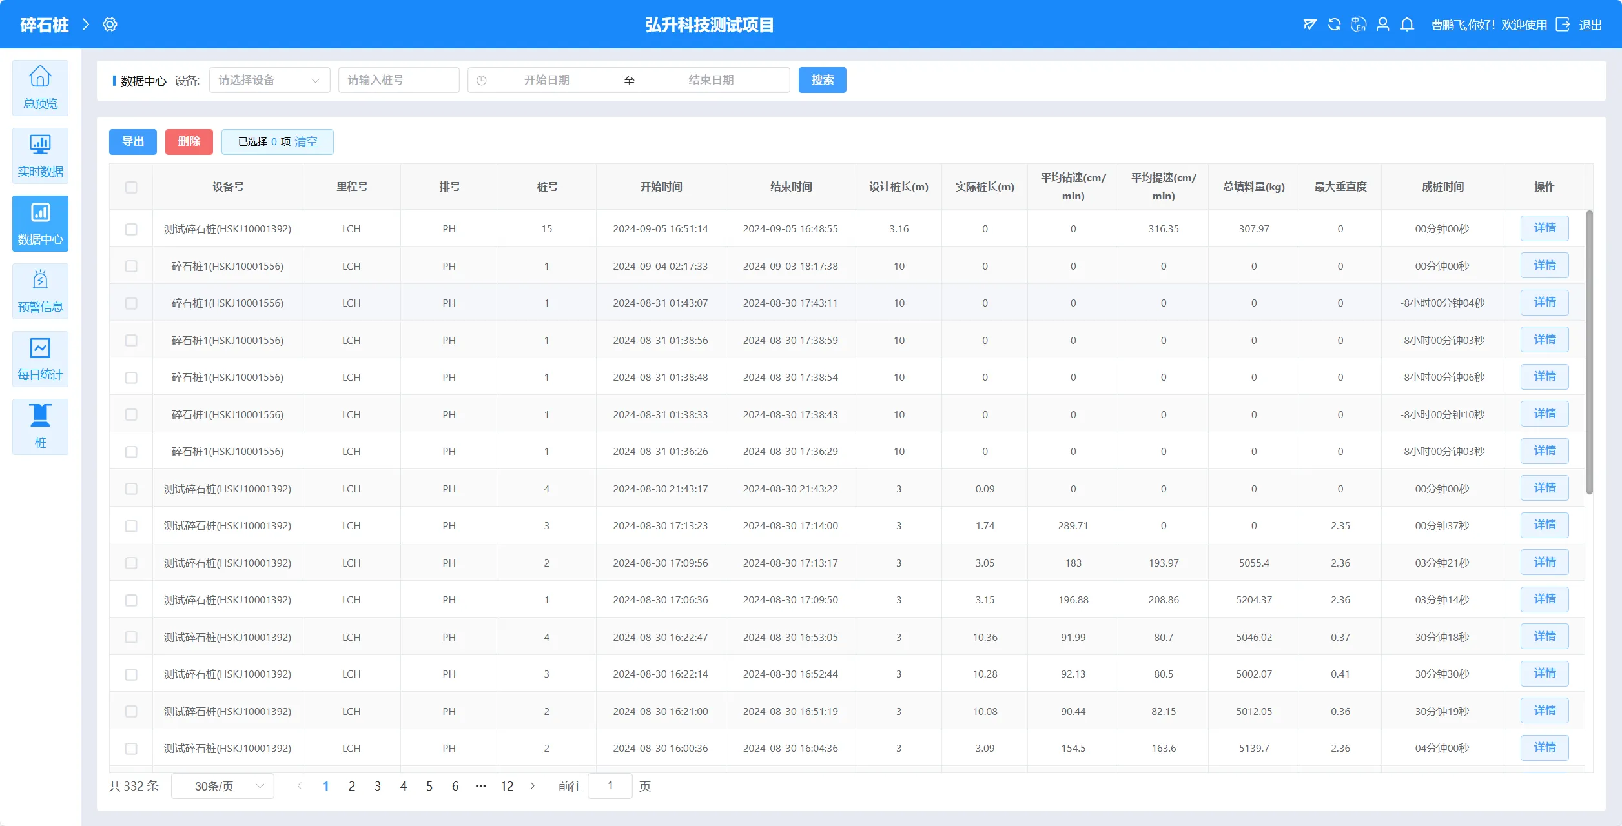Switch language with 中/En icon

click(1358, 25)
